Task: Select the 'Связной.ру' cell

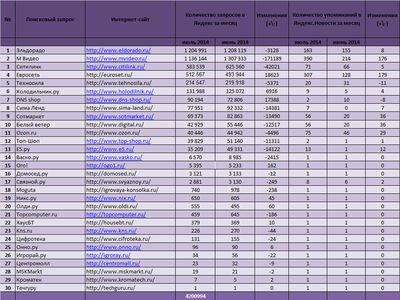Action: coord(50,182)
